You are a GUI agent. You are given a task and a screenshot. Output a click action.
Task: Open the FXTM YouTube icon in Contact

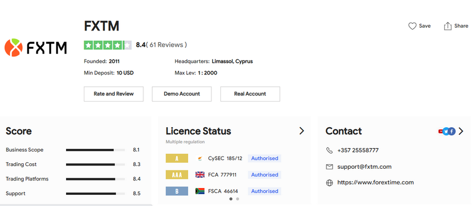coord(441,131)
